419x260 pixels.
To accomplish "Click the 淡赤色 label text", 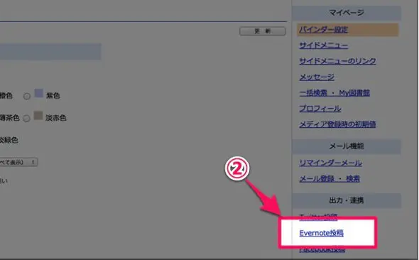I will [56, 118].
